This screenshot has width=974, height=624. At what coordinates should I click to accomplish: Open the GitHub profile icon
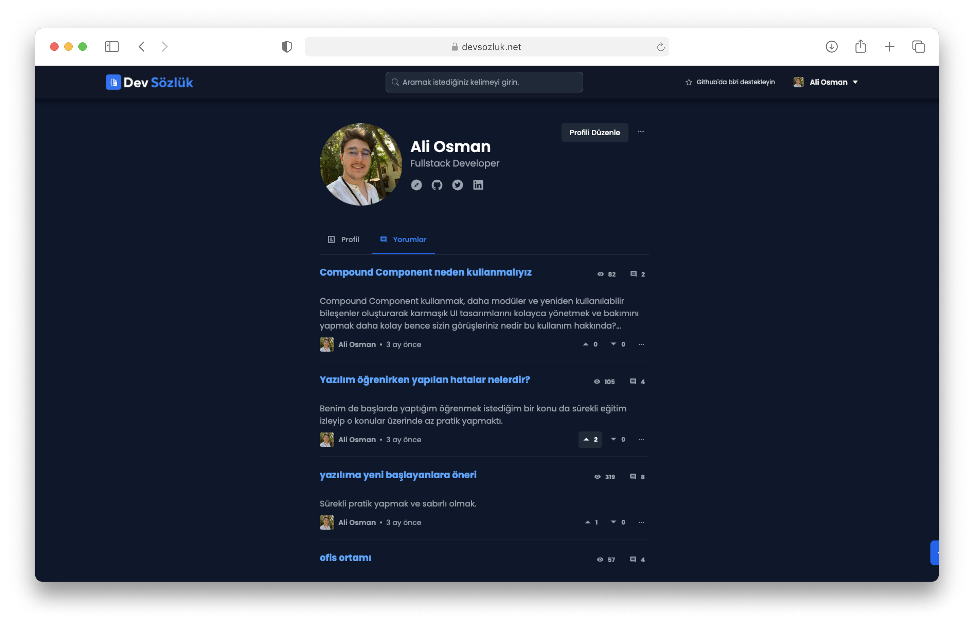pyautogui.click(x=437, y=185)
